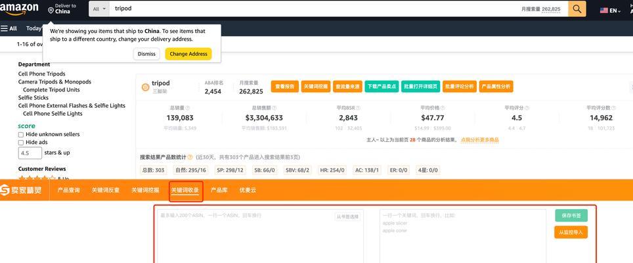Select the 关键词收录 tab

point(185,190)
